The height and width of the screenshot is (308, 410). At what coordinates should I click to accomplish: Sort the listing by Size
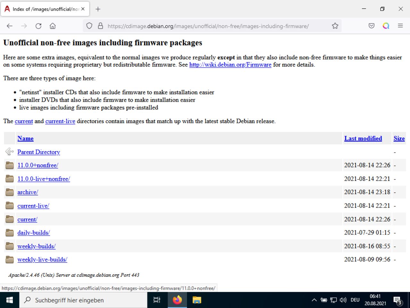click(399, 138)
